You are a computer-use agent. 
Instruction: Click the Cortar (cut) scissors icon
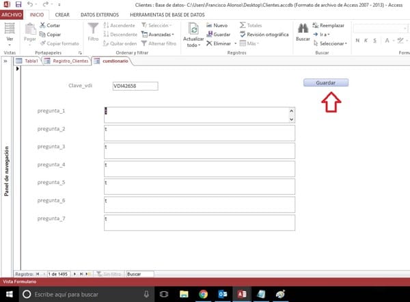click(42, 25)
